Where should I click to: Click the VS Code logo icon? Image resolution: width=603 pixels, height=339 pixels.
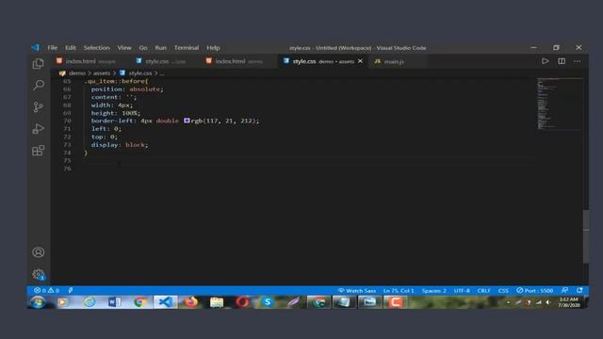point(36,48)
